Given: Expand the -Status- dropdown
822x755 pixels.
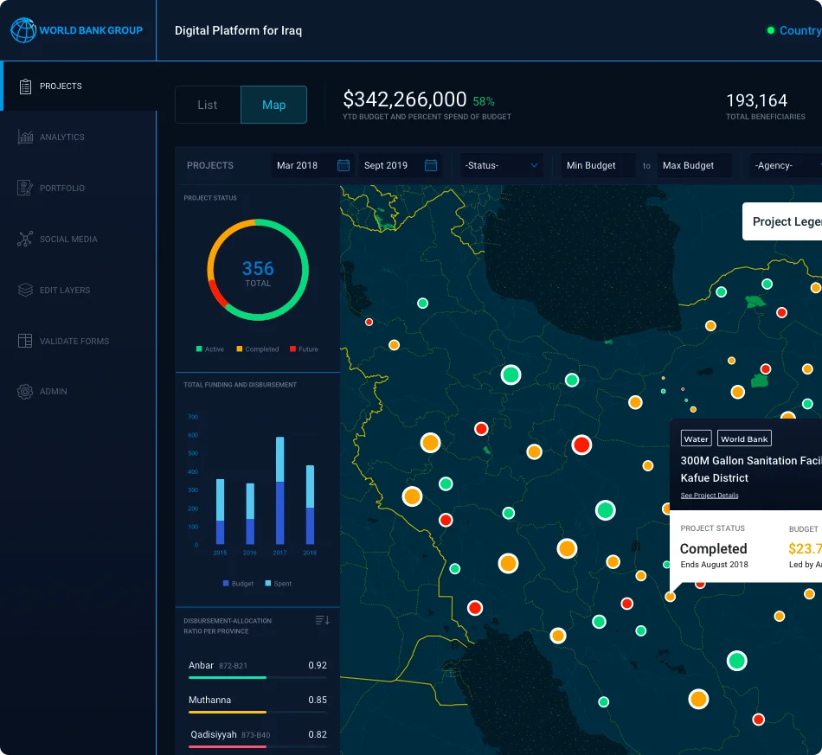Looking at the screenshot, I should 501,165.
